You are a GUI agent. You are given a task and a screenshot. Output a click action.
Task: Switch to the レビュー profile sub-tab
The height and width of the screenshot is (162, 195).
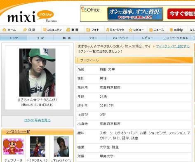coord(147,38)
